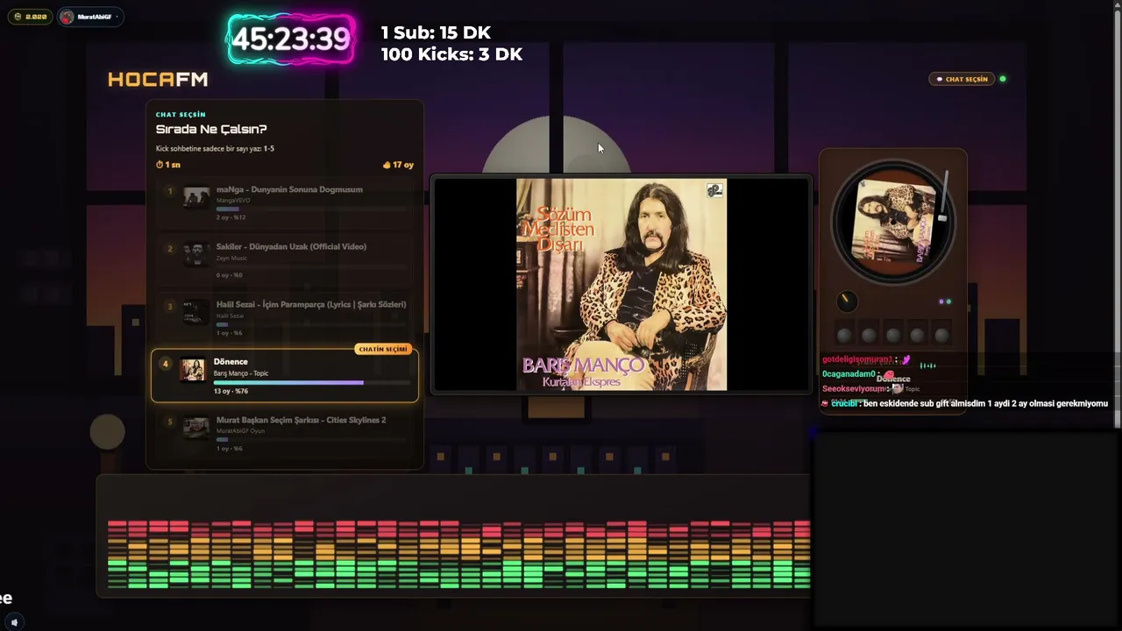Click the MuratAbiGF profile avatar
This screenshot has width=1122, height=631.
pos(67,17)
